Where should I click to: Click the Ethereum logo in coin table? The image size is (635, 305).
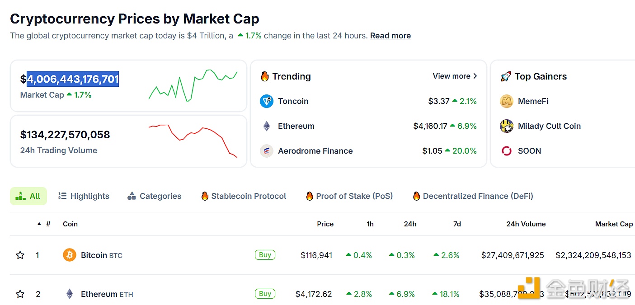pos(70,294)
